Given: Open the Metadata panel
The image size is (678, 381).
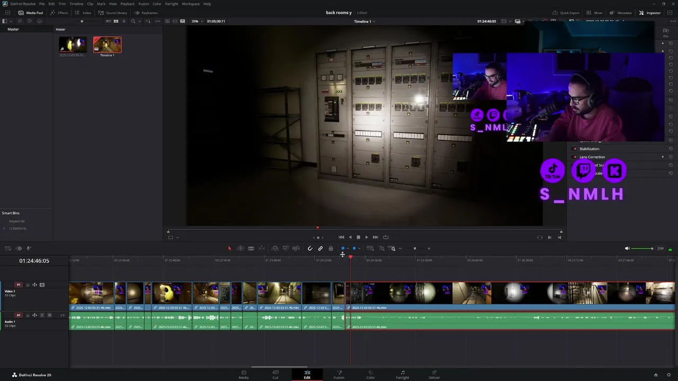Looking at the screenshot, I should 621,13.
